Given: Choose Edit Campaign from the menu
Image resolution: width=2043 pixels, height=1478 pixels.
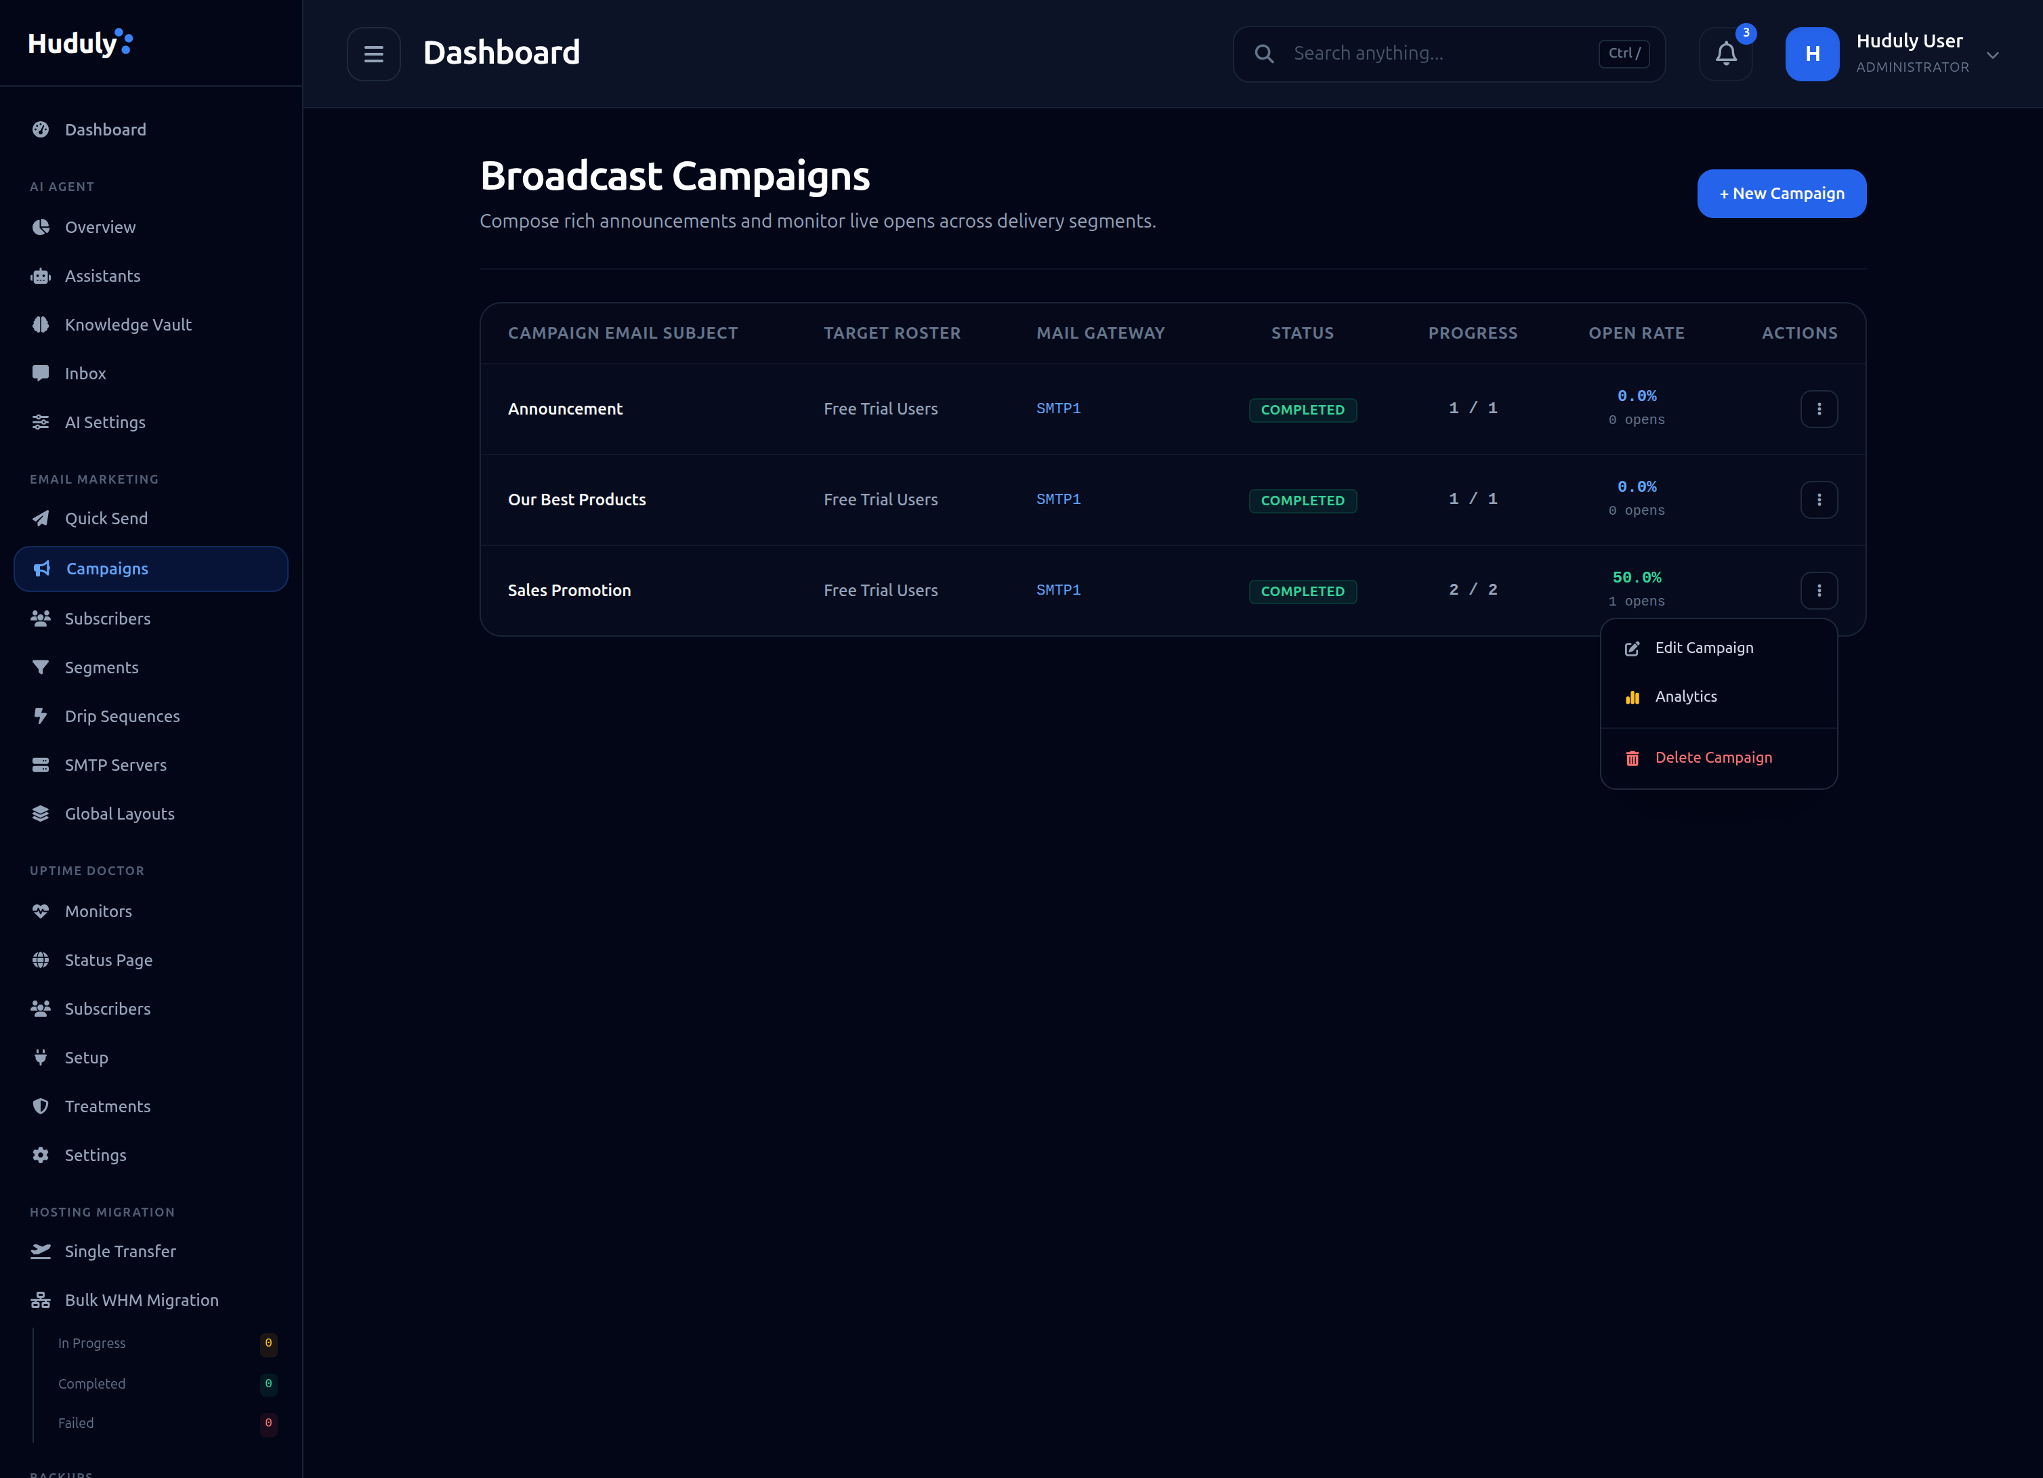Looking at the screenshot, I should tap(1718, 648).
